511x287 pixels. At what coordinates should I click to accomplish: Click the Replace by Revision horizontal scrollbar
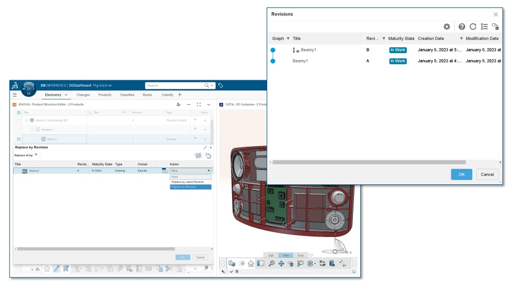pyautogui.click(x=96, y=249)
